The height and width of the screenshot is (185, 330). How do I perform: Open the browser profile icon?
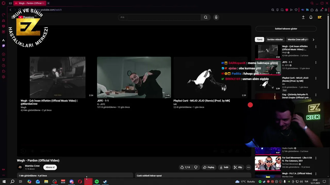click(x=317, y=10)
